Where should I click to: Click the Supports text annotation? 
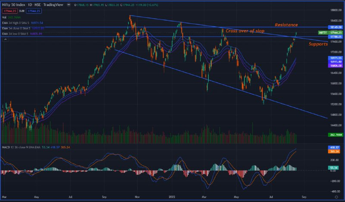[318, 44]
